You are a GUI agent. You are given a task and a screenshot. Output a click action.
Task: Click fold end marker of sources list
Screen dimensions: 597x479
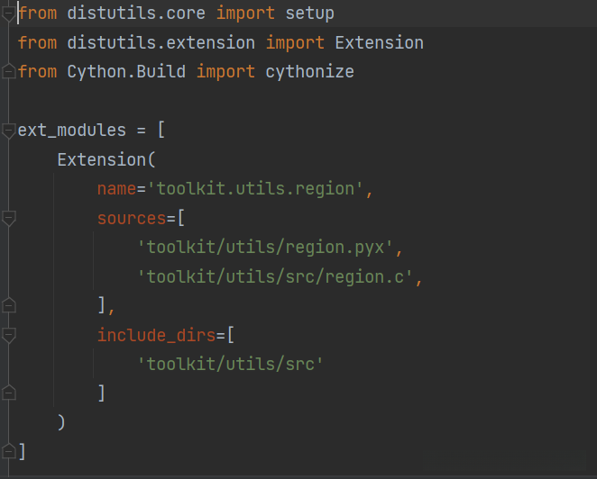(9, 305)
